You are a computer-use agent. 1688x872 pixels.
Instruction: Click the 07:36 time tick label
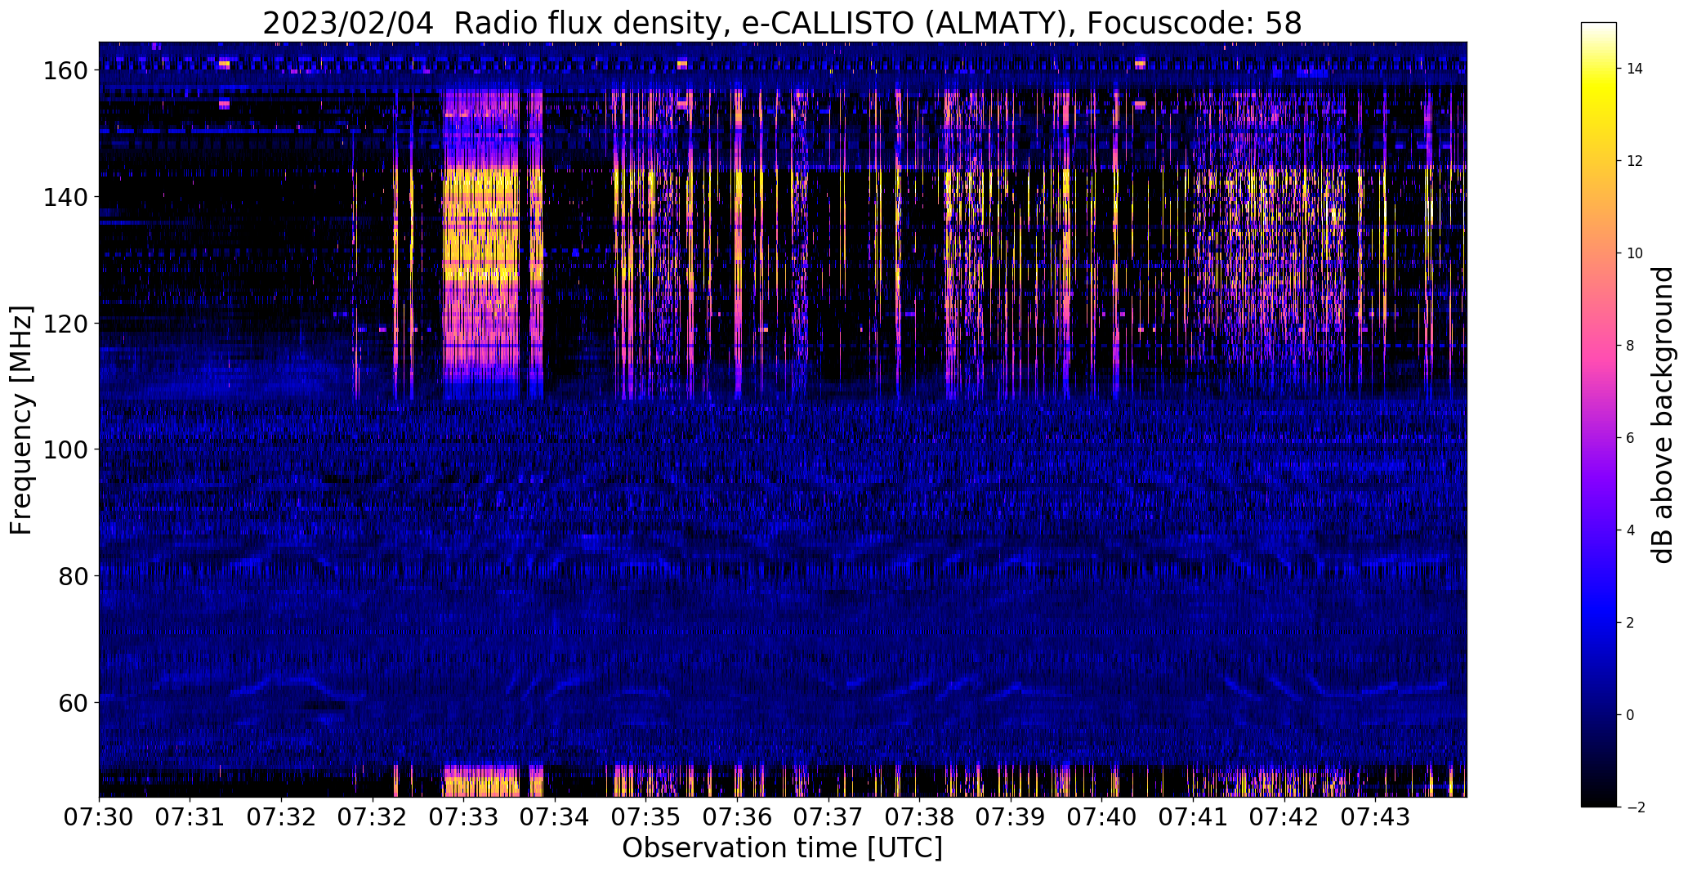pos(738,816)
